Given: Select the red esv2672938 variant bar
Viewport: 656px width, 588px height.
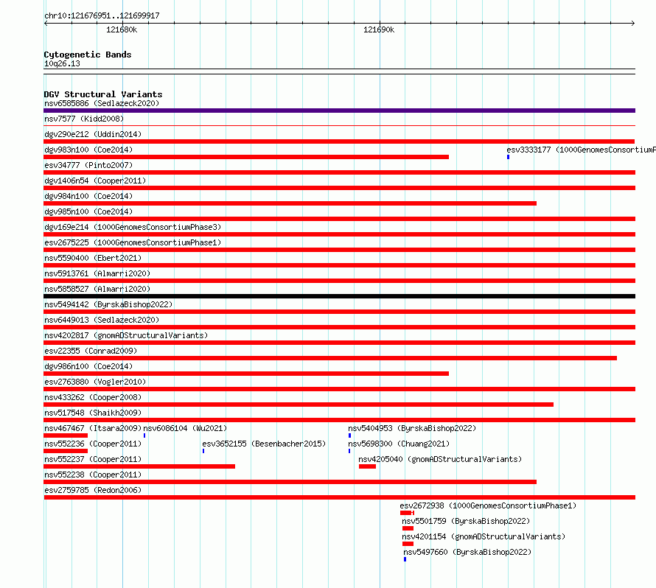Looking at the screenshot, I should (x=407, y=513).
